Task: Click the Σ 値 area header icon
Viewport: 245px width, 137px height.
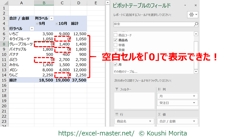Action: pyautogui.click(x=160, y=114)
